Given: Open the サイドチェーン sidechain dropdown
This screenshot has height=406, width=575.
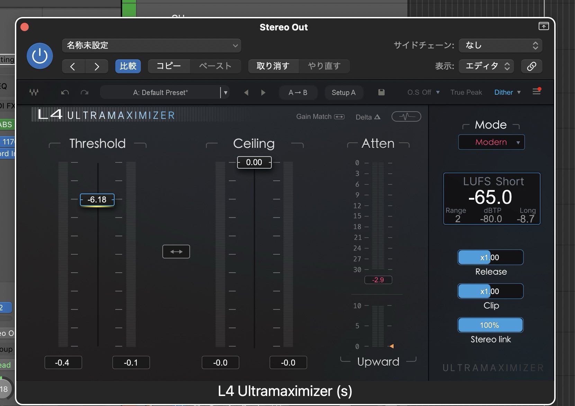Looking at the screenshot, I should coord(501,46).
